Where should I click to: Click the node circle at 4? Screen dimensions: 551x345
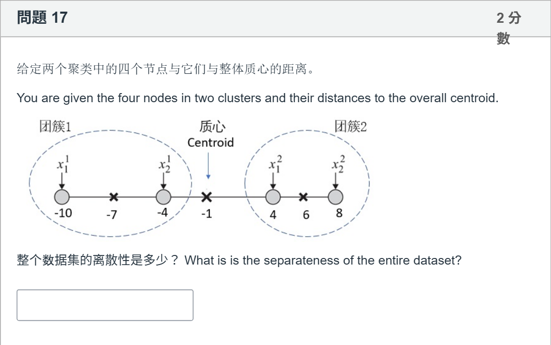point(273,197)
